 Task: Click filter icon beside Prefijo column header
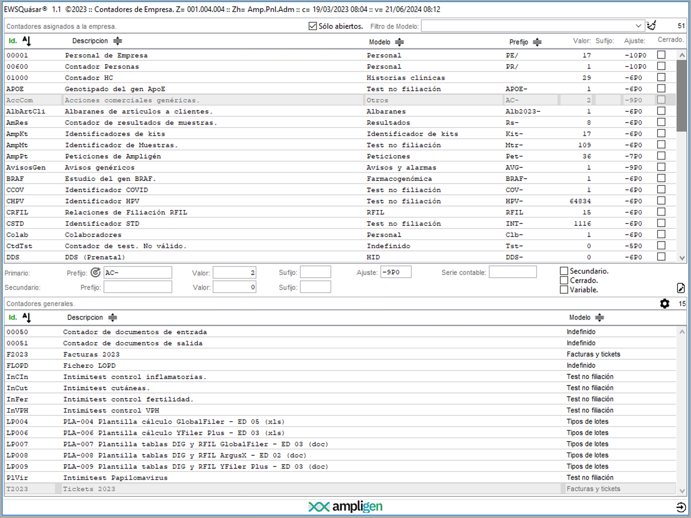(x=537, y=42)
